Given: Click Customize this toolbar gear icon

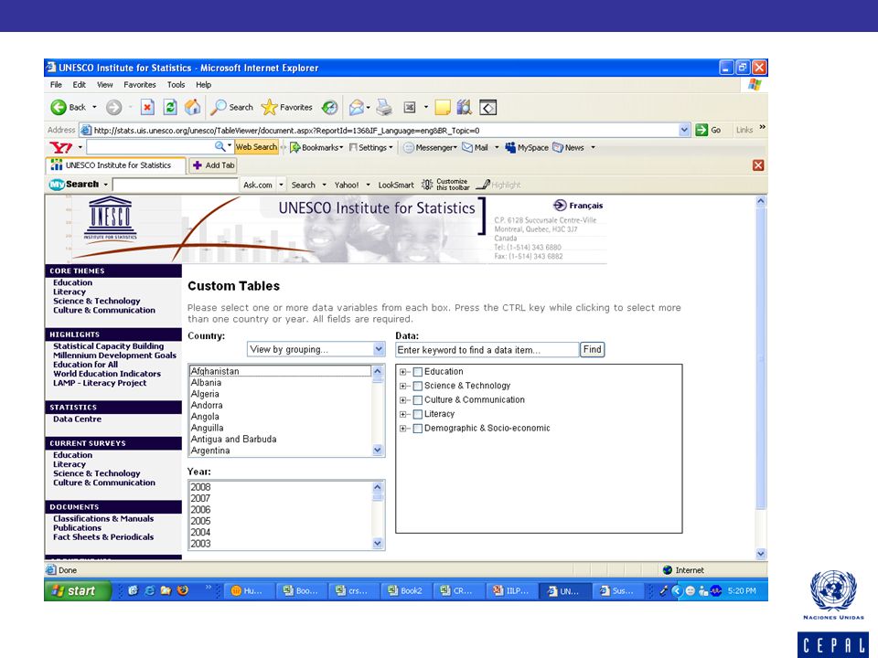Looking at the screenshot, I should [x=427, y=185].
